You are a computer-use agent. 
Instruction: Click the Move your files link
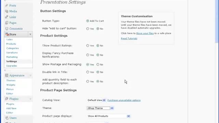click(145, 33)
